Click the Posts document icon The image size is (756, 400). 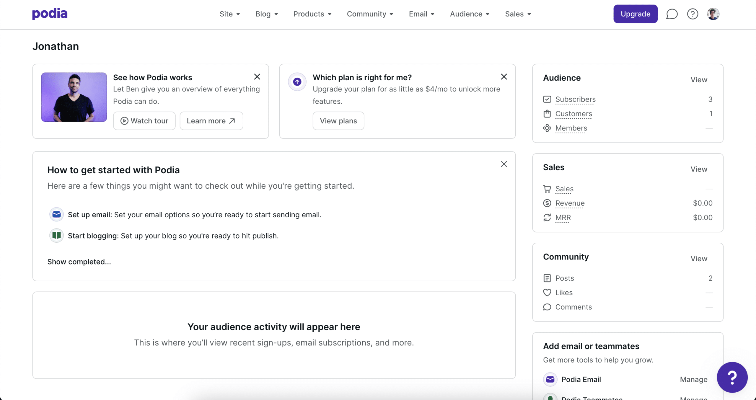[x=547, y=278]
